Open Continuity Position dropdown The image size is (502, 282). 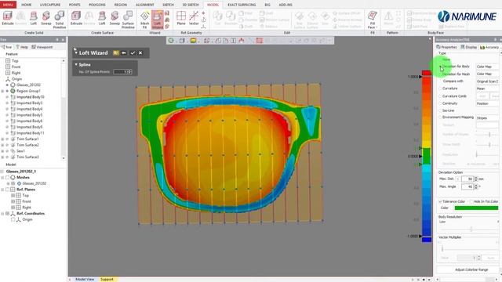(487, 103)
